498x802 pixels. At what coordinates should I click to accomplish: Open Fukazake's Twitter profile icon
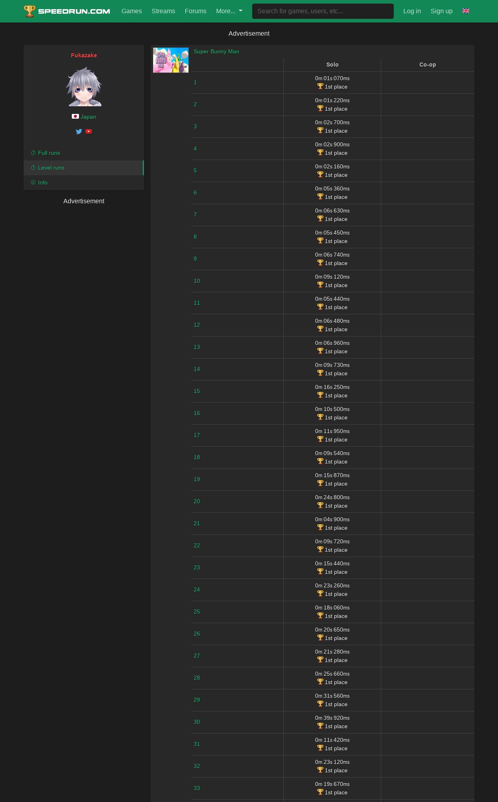79,132
